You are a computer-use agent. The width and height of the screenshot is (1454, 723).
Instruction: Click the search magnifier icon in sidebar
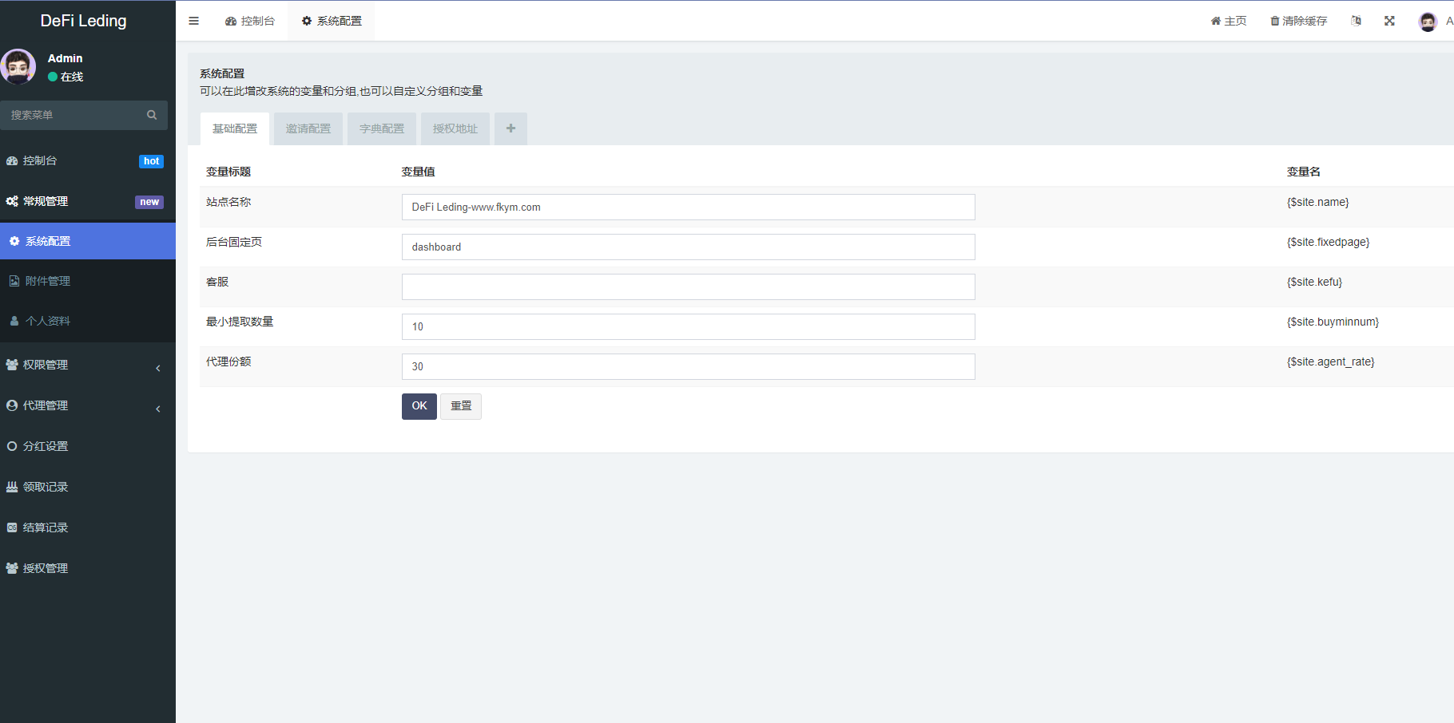pos(152,115)
